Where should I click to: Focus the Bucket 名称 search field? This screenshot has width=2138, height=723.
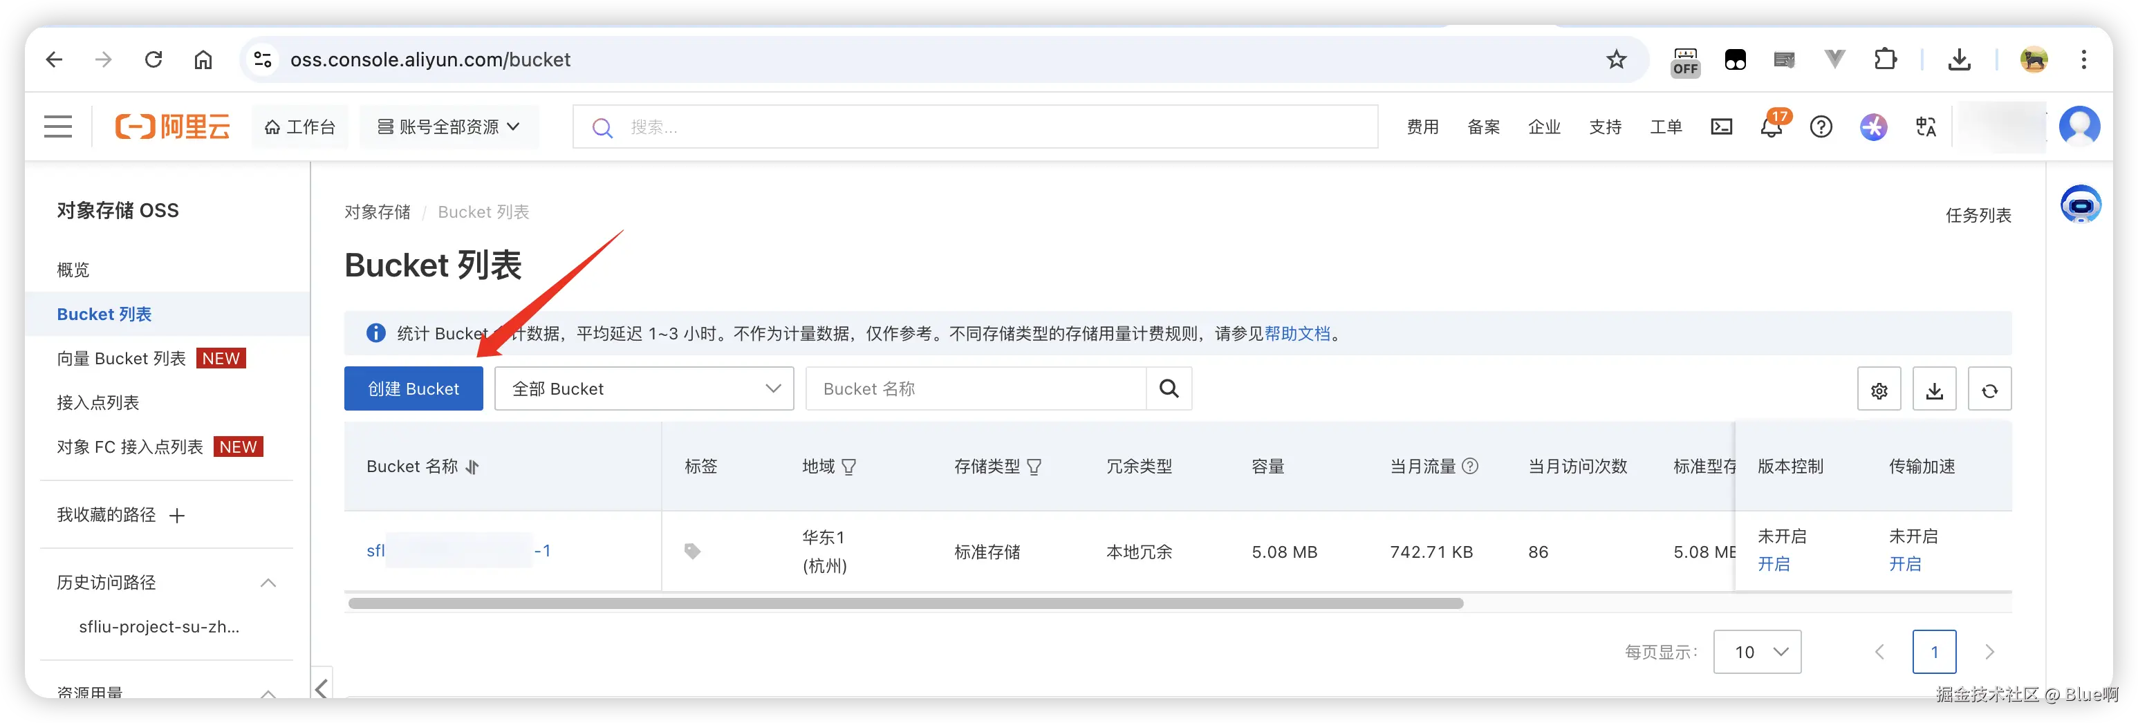click(x=976, y=388)
